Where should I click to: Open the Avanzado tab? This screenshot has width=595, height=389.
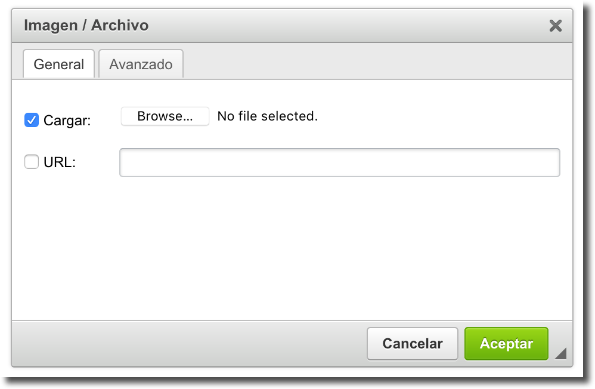(x=141, y=64)
